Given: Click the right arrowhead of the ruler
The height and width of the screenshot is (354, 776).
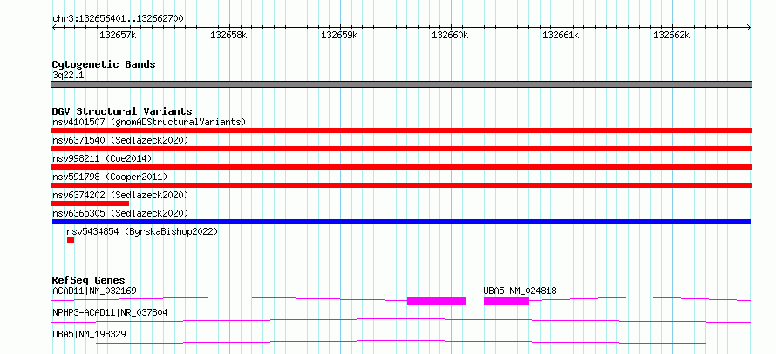Looking at the screenshot, I should tap(749, 28).
